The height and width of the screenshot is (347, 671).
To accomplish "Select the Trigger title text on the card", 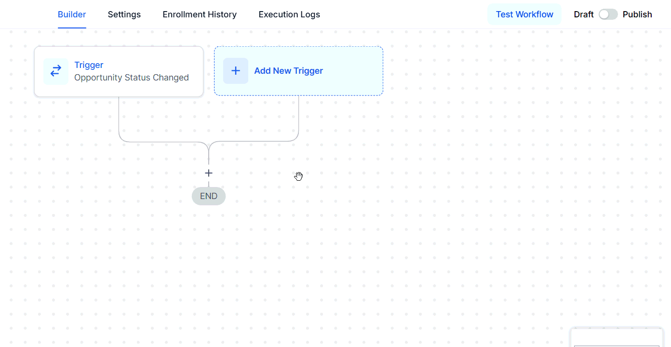I will click(x=89, y=65).
